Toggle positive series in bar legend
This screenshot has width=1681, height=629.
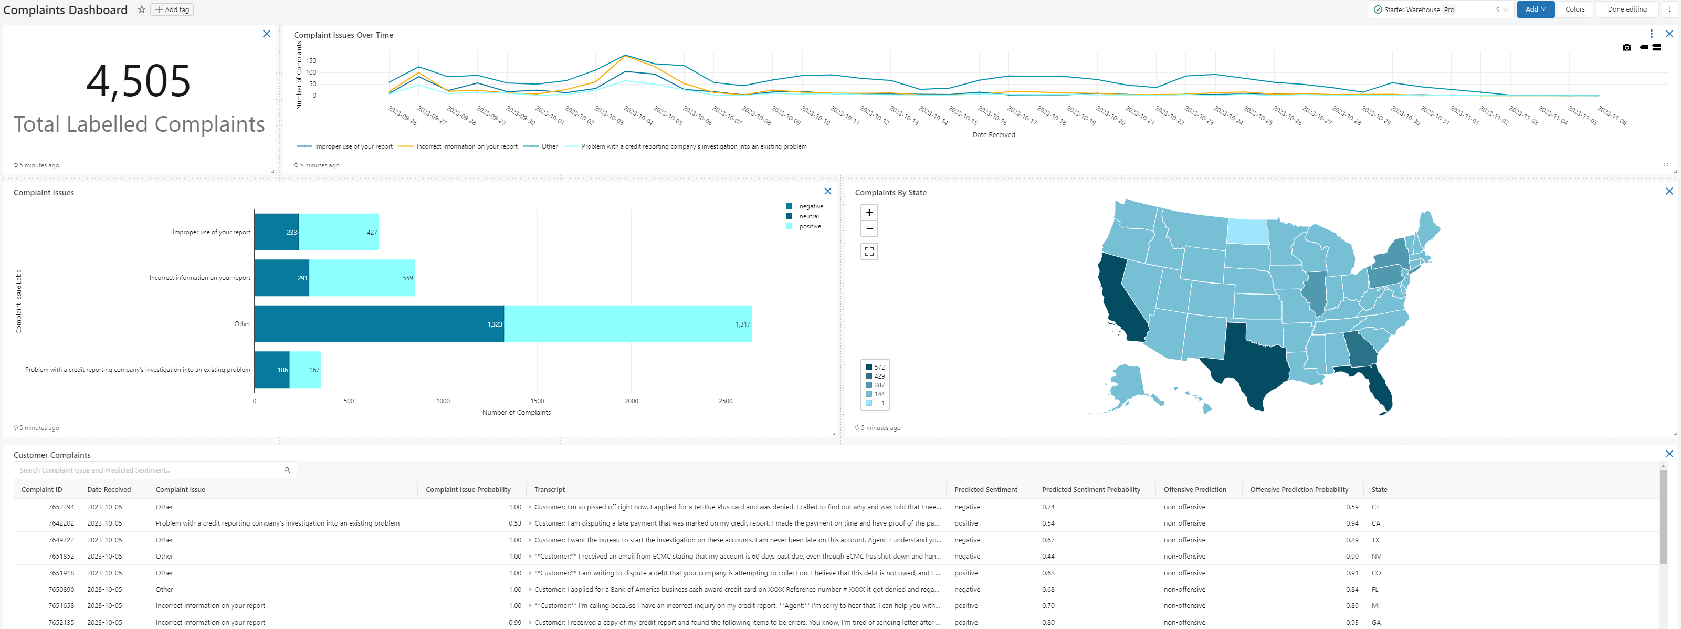click(809, 226)
